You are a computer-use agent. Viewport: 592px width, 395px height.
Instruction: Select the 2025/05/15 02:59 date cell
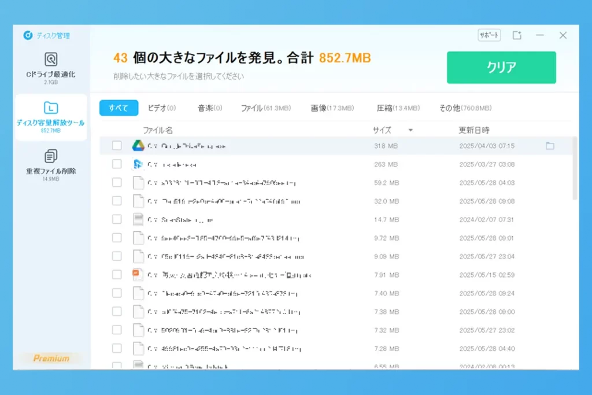487,275
